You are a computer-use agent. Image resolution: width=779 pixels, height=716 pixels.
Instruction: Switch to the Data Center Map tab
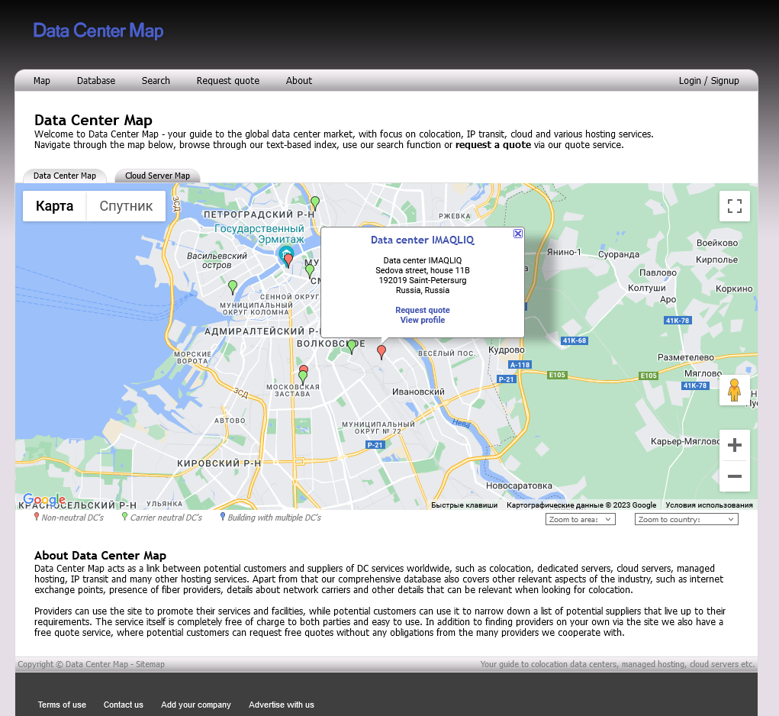tap(65, 176)
